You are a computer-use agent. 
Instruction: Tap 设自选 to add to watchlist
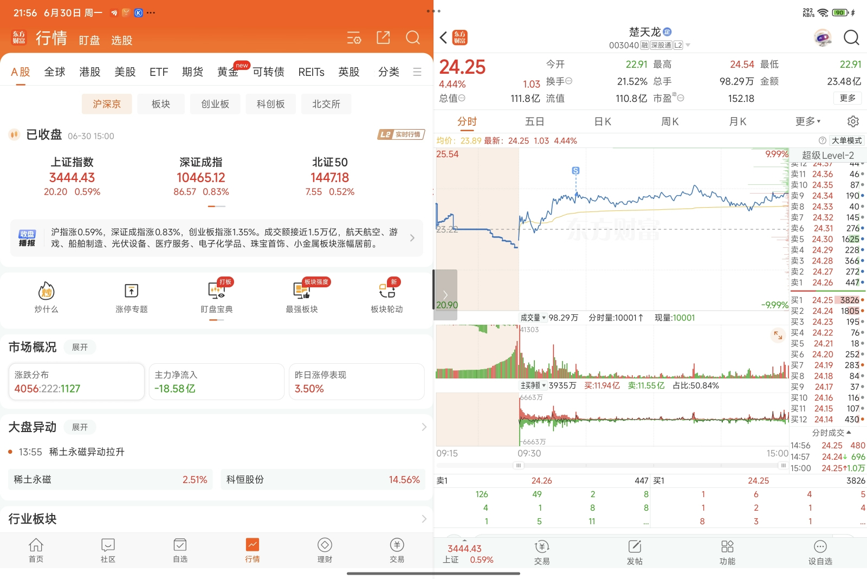tap(820, 553)
